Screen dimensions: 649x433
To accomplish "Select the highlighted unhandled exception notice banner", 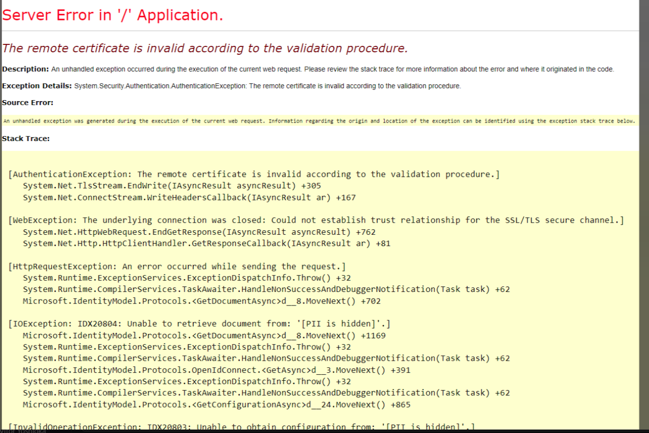I will 319,121.
